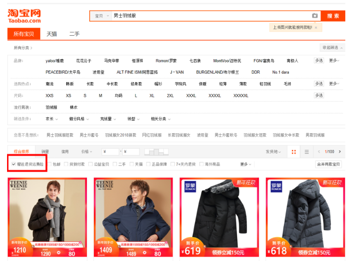This screenshot has height=261, width=350.
Task: Uncheck 赠送退货运费险 checkbox
Action: click(x=14, y=164)
